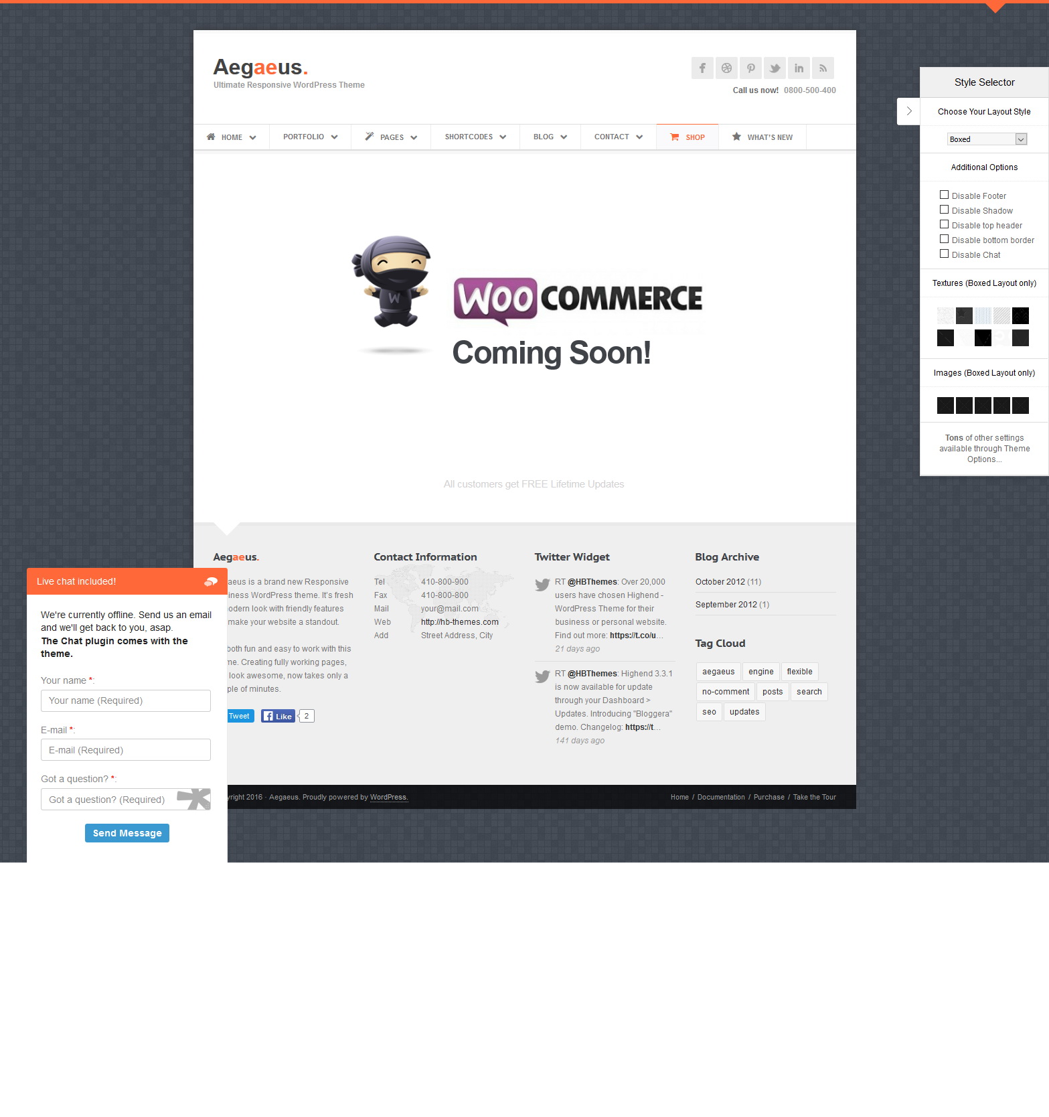Click the Got a question input field
The width and height of the screenshot is (1049, 1117).
[126, 800]
